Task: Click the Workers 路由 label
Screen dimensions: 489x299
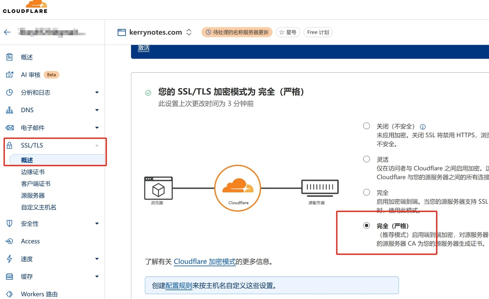Action: pos(39,294)
